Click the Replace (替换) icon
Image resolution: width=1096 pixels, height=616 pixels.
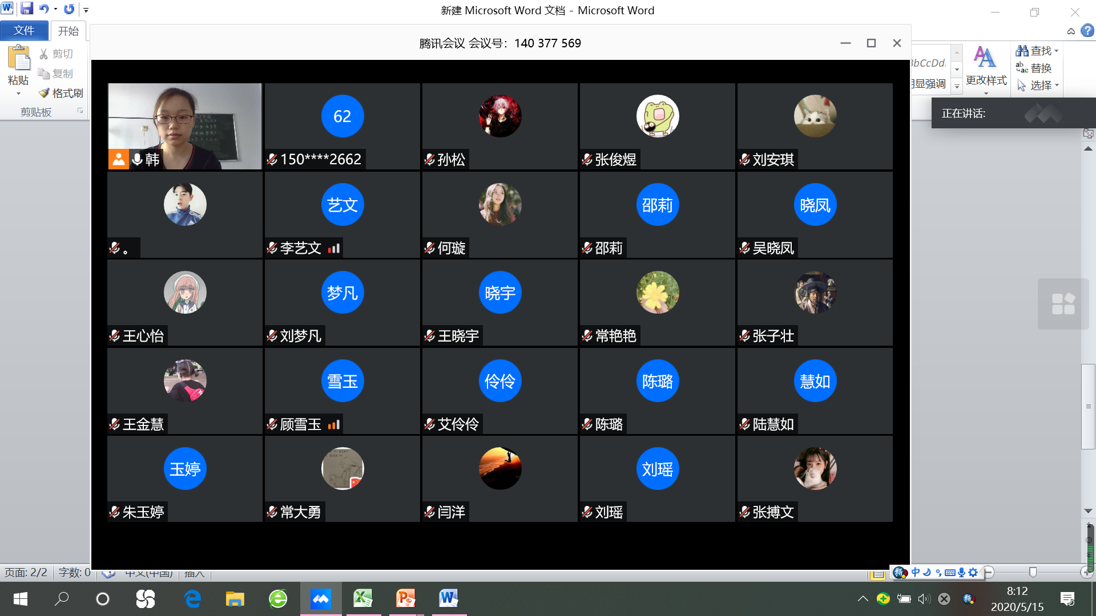(1022, 68)
